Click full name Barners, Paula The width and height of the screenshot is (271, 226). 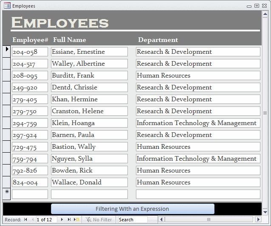[x=89, y=135]
